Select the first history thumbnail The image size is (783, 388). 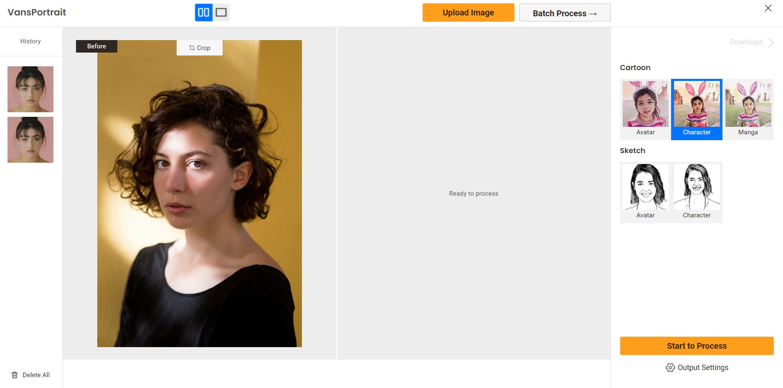click(30, 89)
